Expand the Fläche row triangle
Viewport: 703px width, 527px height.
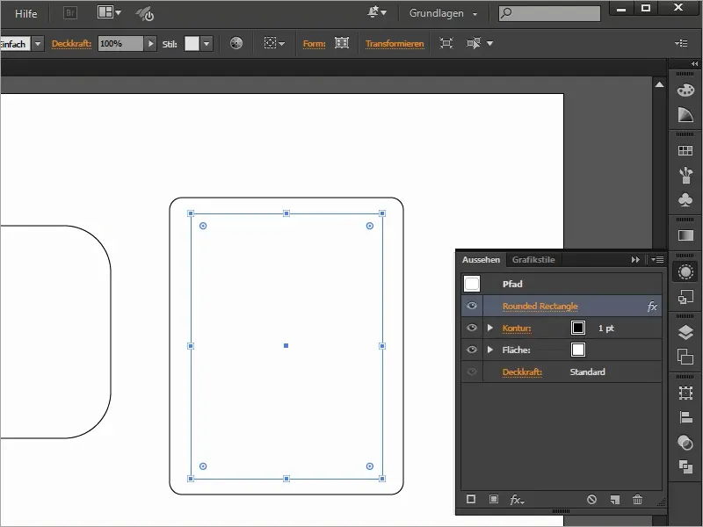pyautogui.click(x=490, y=350)
